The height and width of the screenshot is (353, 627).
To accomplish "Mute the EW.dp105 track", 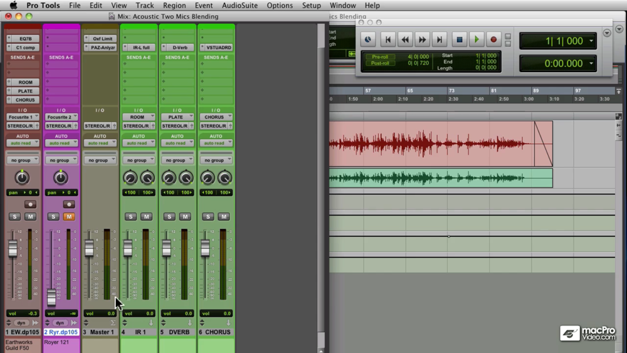I will click(30, 217).
